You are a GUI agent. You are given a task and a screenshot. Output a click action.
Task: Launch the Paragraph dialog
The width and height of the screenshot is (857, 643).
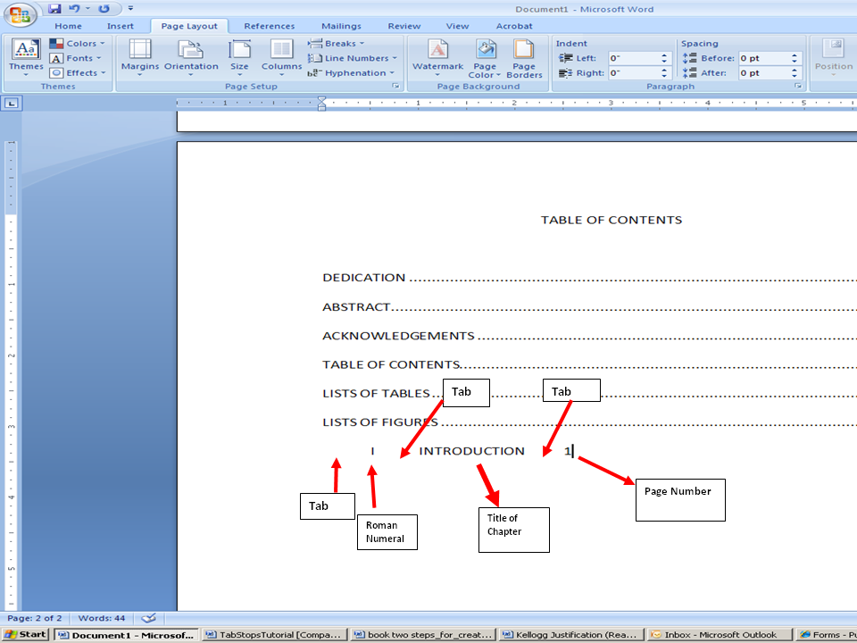point(798,87)
